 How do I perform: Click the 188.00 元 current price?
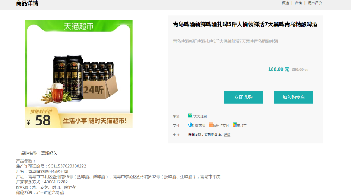[279, 69]
